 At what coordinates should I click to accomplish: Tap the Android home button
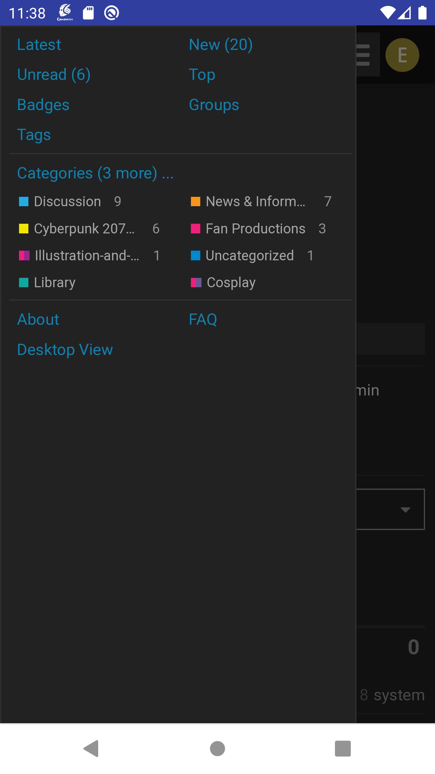217,749
